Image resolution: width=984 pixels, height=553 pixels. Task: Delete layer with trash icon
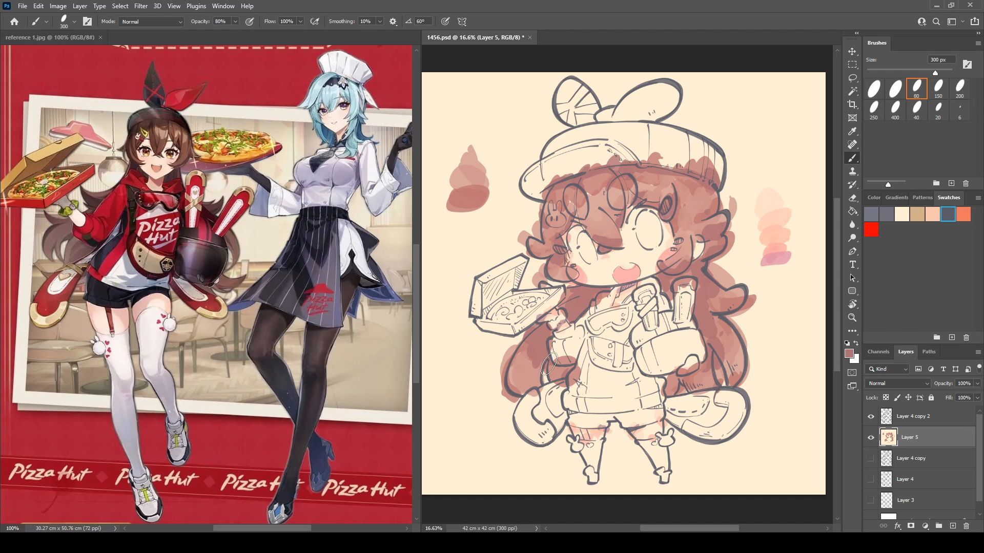click(x=967, y=526)
